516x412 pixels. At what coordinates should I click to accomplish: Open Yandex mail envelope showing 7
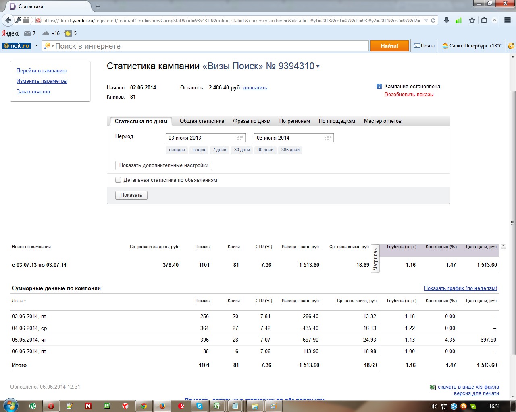pos(30,33)
